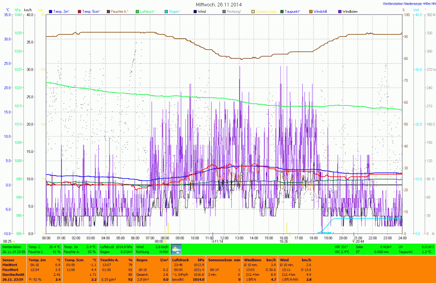Screen dimensions: 436x283
Task: Click the chart title Mittwoch, 26.11.2014
Action: pyautogui.click(x=218, y=4)
